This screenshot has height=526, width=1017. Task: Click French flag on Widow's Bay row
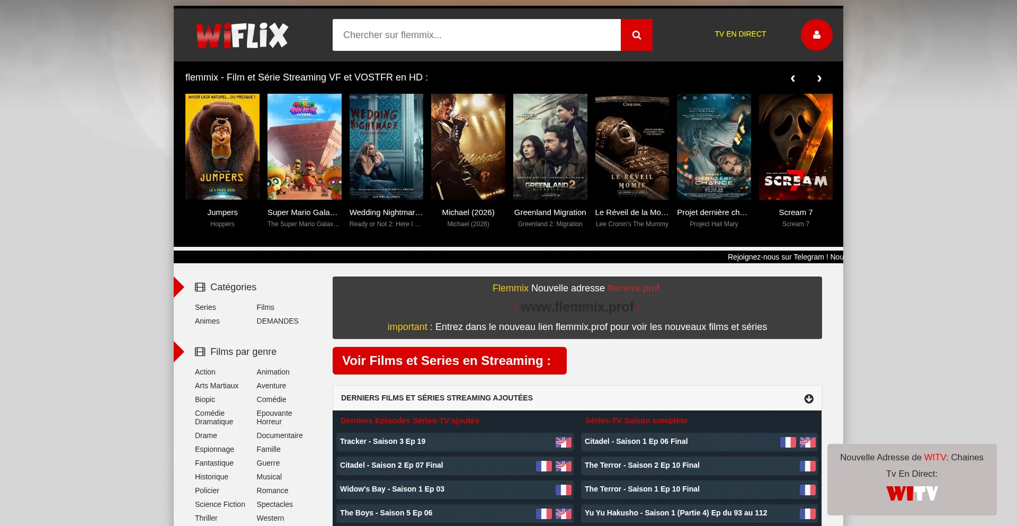click(564, 490)
